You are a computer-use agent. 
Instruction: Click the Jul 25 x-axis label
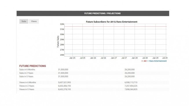pos(82,58)
